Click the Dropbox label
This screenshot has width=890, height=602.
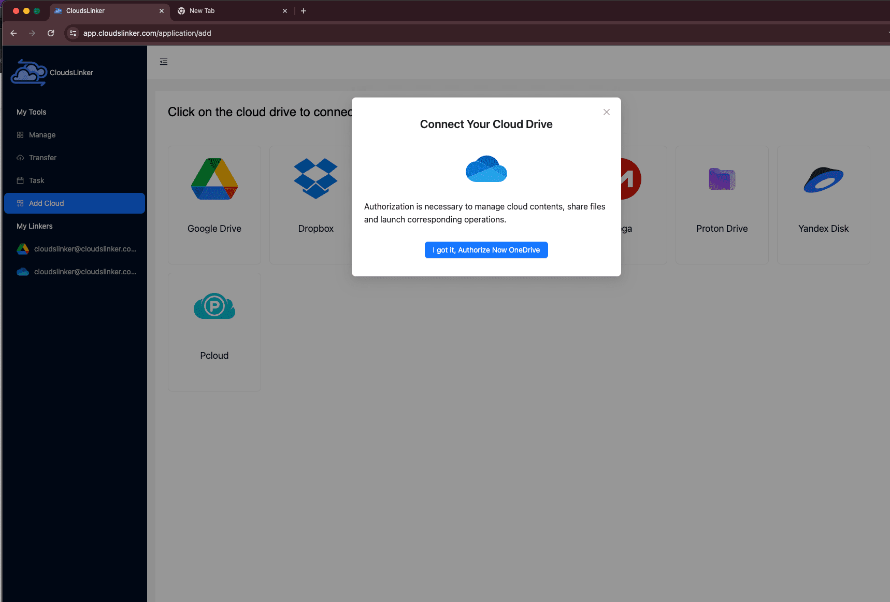coord(316,229)
